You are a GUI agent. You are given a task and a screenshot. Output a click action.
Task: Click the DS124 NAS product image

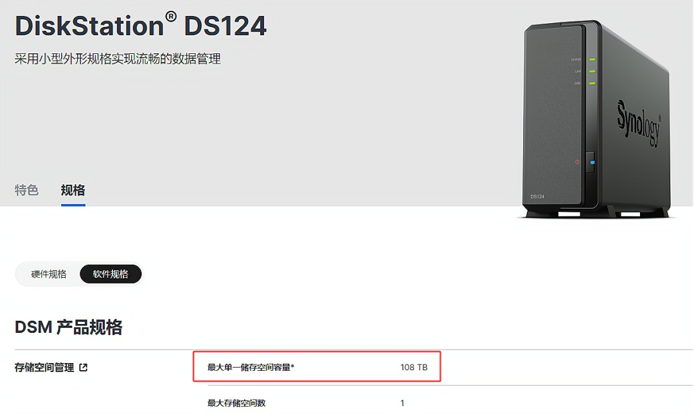coord(596,119)
